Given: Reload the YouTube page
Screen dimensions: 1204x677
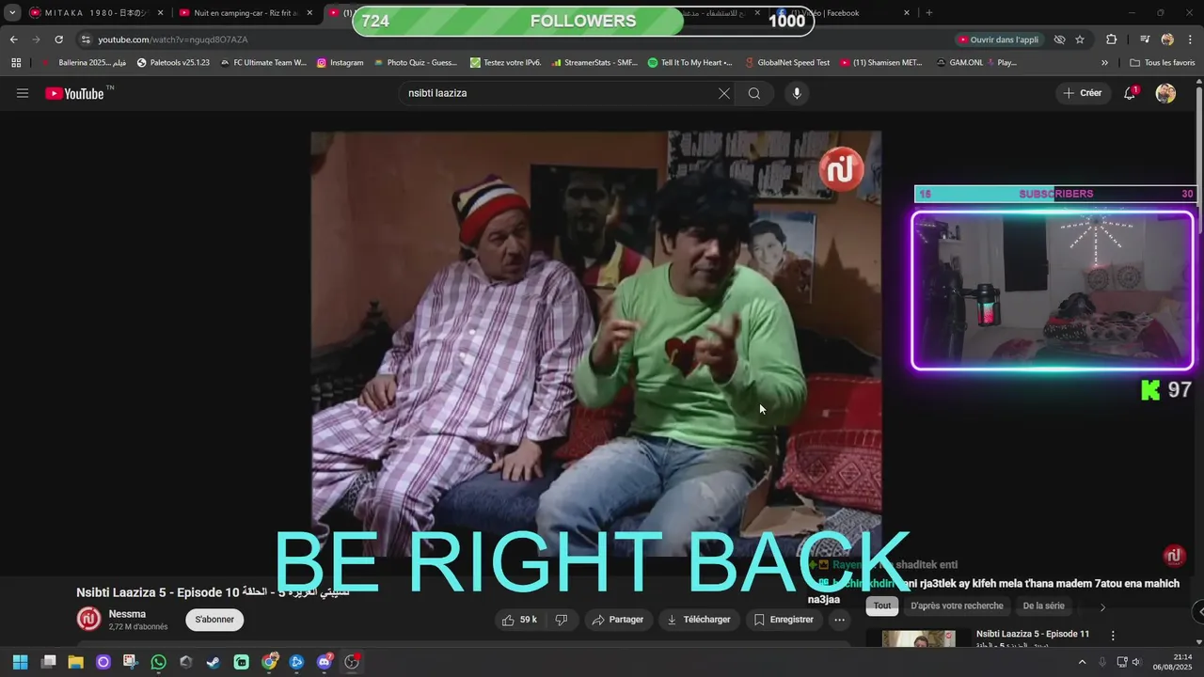Looking at the screenshot, I should pyautogui.click(x=58, y=39).
